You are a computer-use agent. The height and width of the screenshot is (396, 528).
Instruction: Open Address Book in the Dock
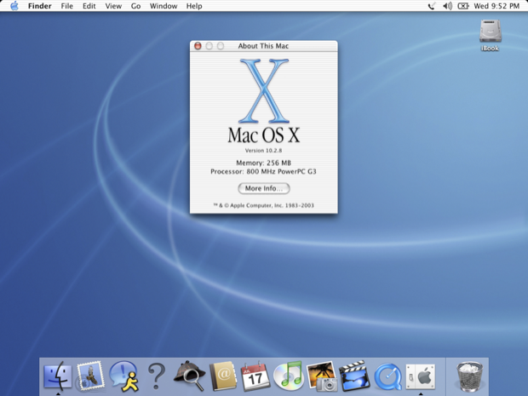coord(222,376)
